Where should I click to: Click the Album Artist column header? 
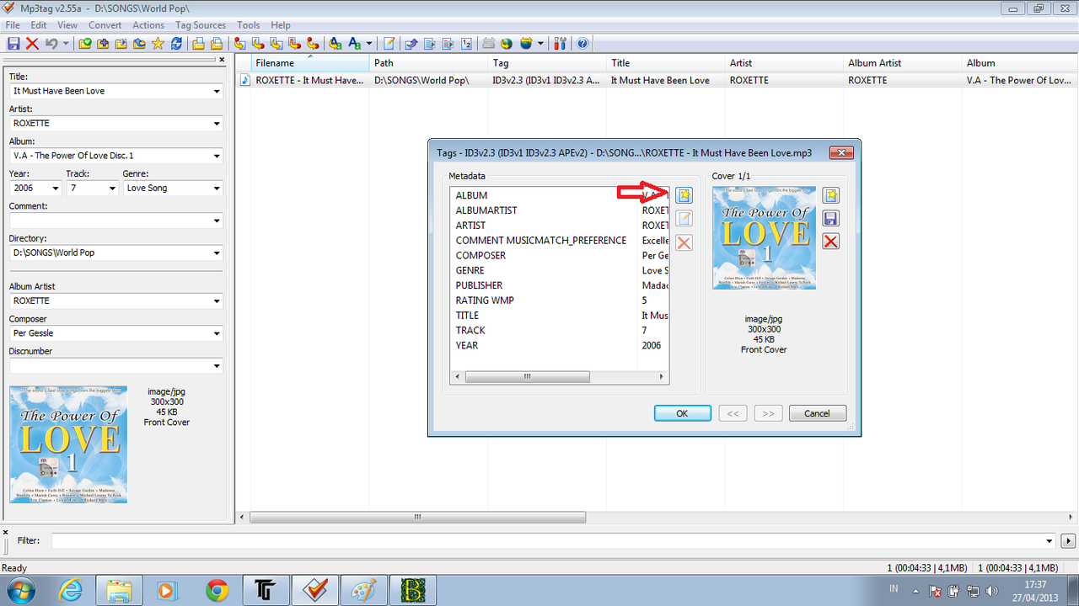click(x=903, y=63)
